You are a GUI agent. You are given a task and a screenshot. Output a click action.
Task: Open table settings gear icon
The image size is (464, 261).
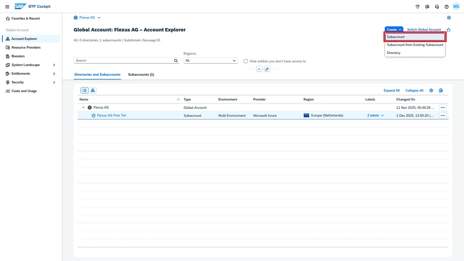[431, 91]
